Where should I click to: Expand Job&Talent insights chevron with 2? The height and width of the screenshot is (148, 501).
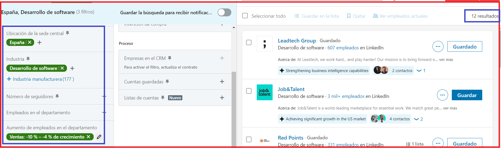point(418,119)
